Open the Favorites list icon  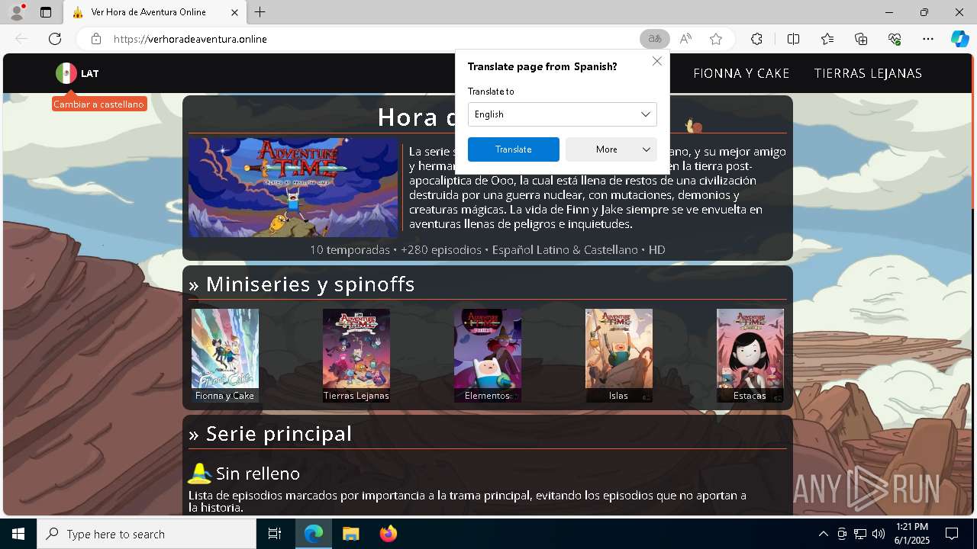[x=827, y=39]
